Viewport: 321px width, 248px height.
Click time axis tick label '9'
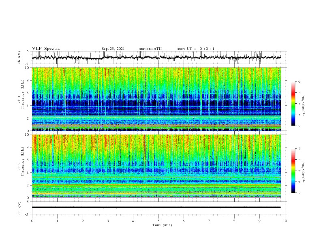click(259, 221)
